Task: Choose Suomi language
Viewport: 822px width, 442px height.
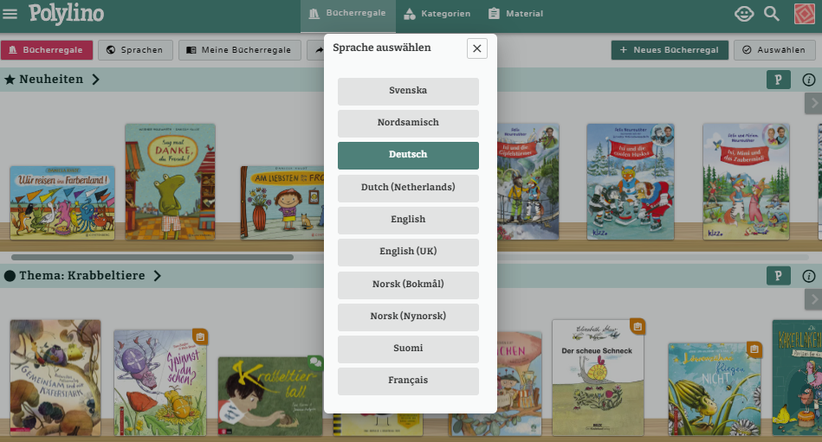Action: point(408,349)
